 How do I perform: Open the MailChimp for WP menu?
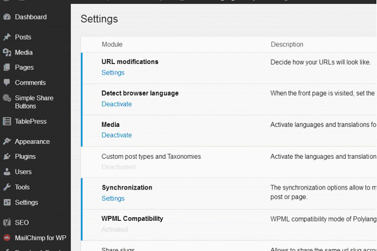pyautogui.click(x=40, y=238)
